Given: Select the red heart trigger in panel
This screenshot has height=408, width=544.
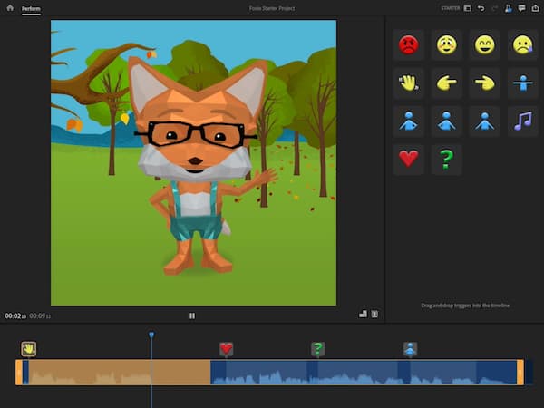Looking at the screenshot, I should click(409, 160).
